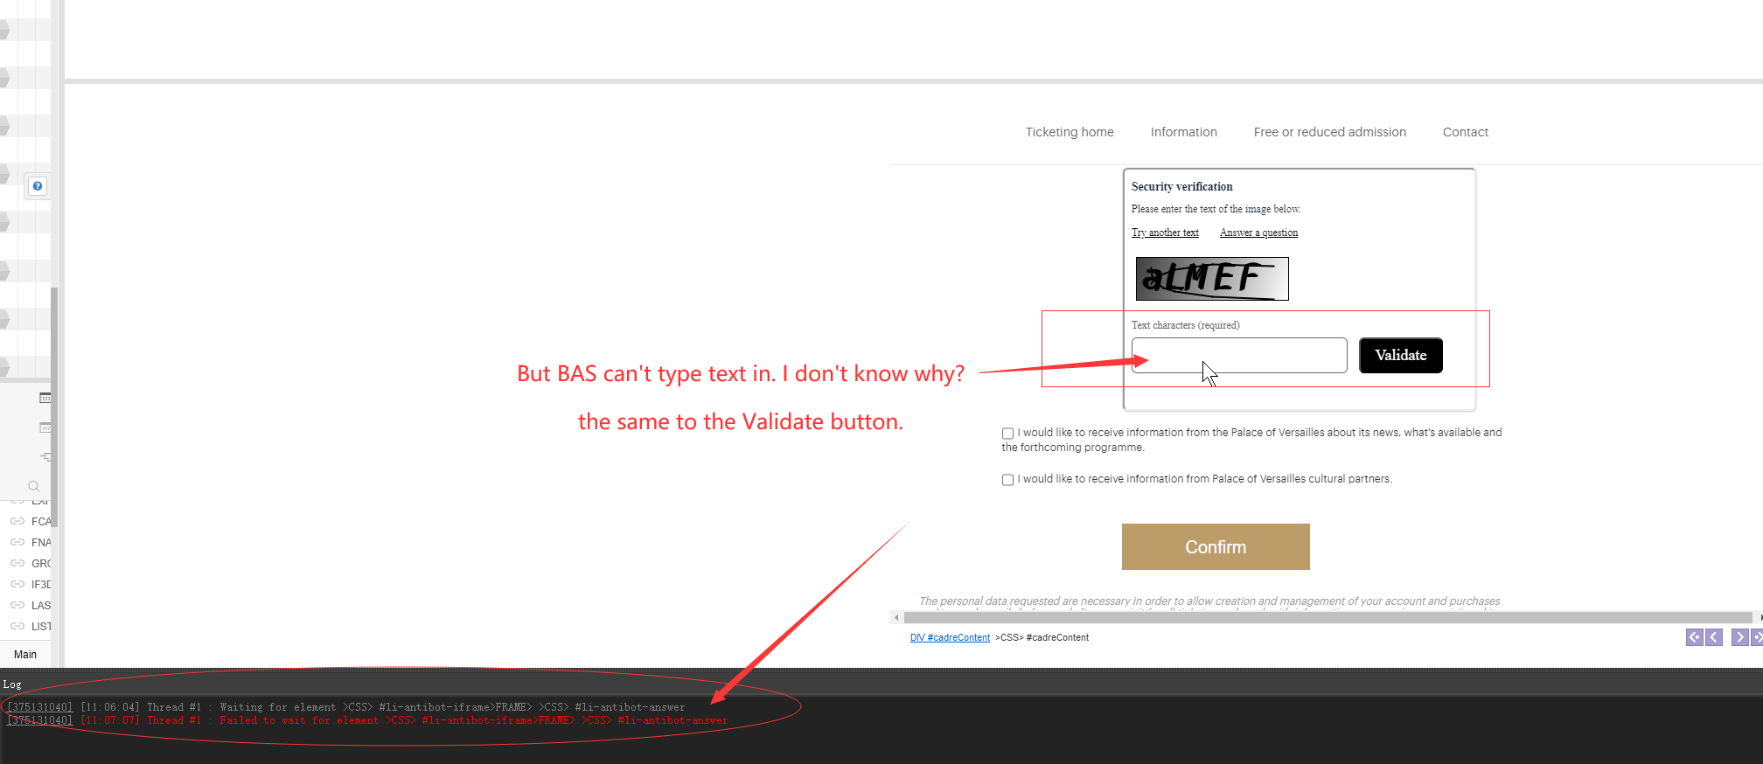The width and height of the screenshot is (1763, 764).
Task: Click the link icon beside GRC item
Action: 17,563
